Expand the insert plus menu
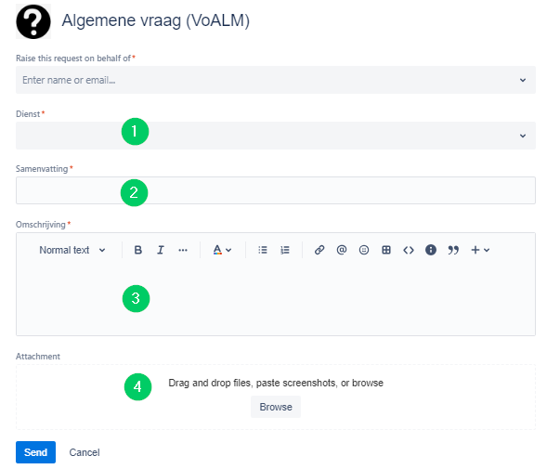The height and width of the screenshot is (469, 547). (x=480, y=250)
